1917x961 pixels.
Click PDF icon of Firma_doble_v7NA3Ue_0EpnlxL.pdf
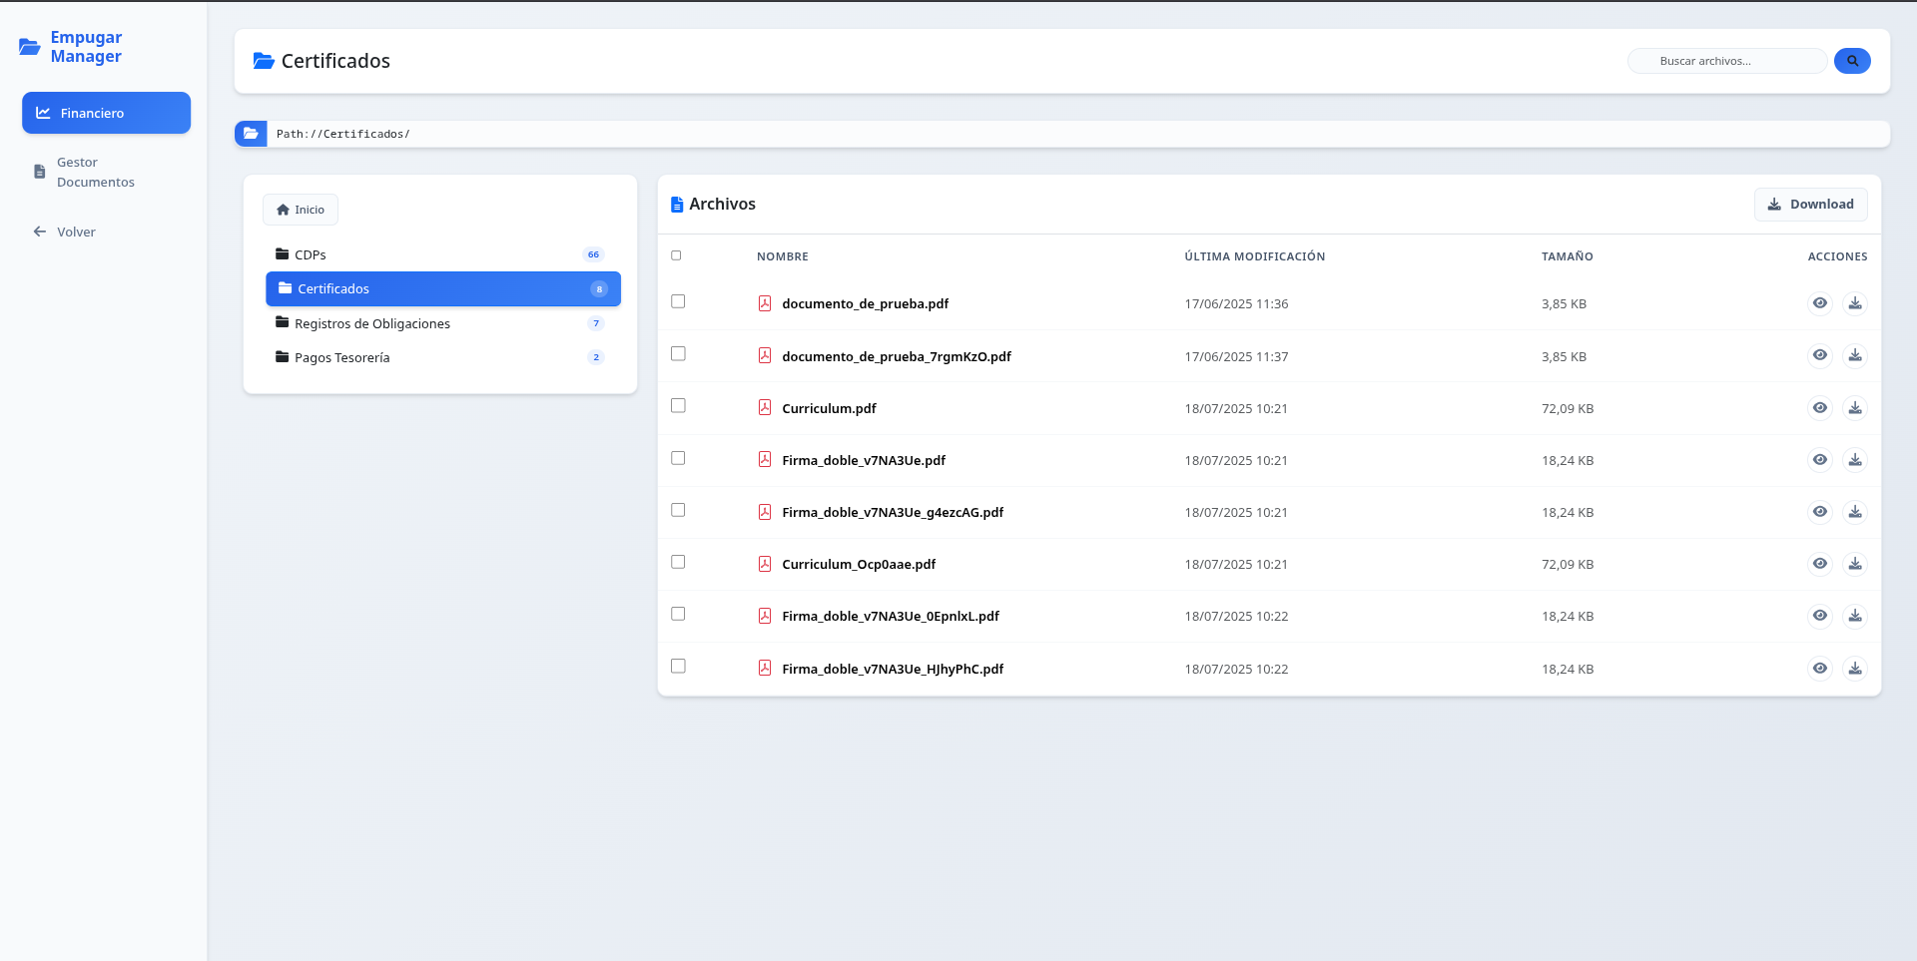[765, 616]
